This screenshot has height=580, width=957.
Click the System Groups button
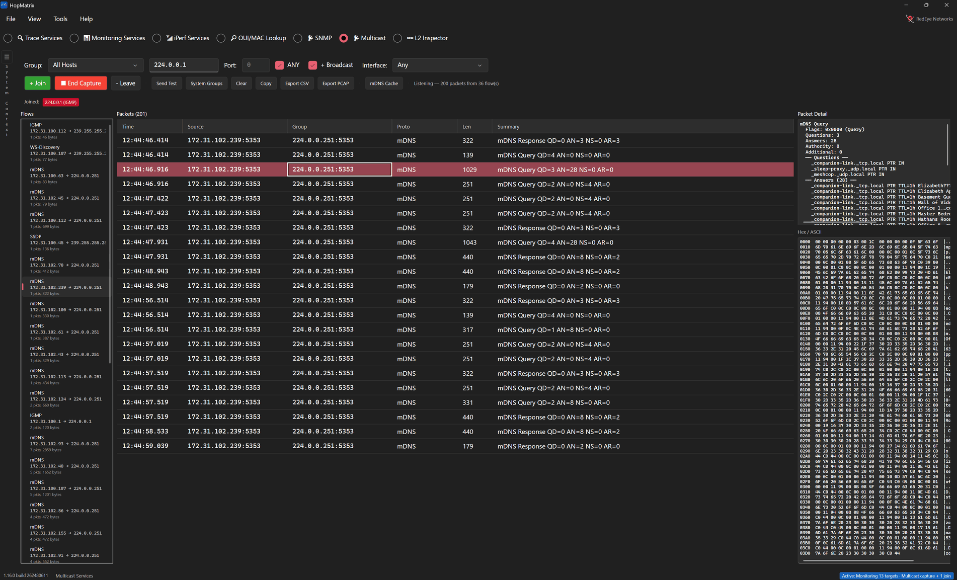(x=206, y=84)
